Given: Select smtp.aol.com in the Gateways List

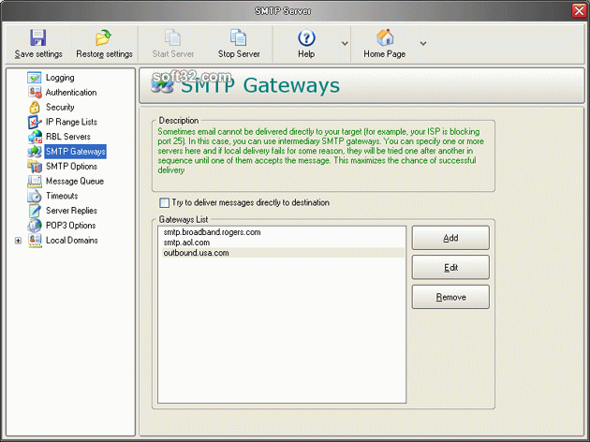Looking at the screenshot, I should [x=283, y=243].
